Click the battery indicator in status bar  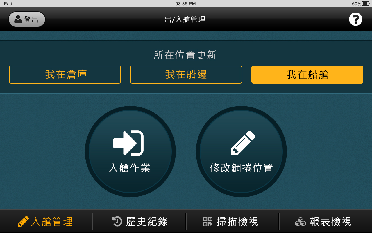pyautogui.click(x=366, y=3)
